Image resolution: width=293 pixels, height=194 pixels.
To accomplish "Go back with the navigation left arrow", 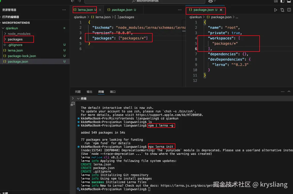I will tap(73, 1).
